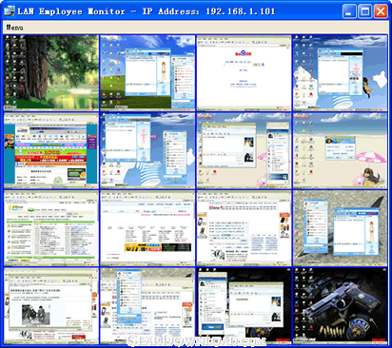Open the Menu in the menu bar

pyautogui.click(x=14, y=28)
